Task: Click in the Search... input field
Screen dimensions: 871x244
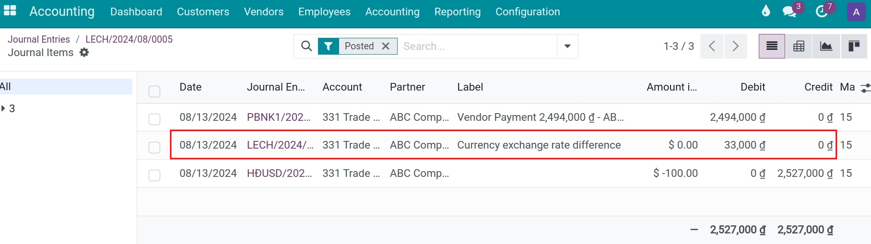Action: (x=478, y=46)
